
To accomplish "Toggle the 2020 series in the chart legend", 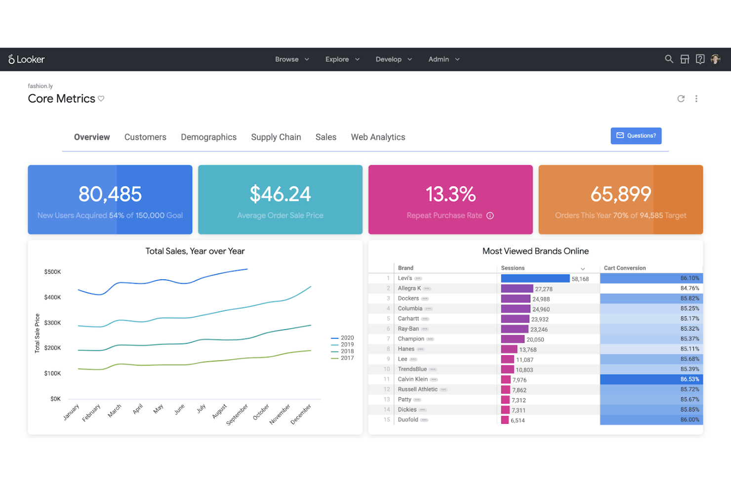I will pos(347,337).
